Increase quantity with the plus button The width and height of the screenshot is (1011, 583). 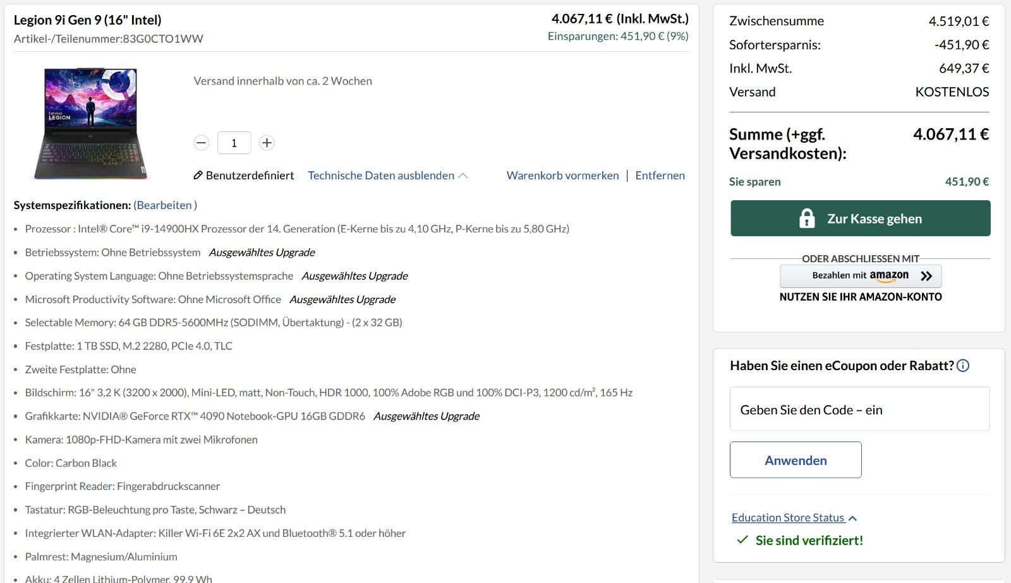(x=267, y=143)
